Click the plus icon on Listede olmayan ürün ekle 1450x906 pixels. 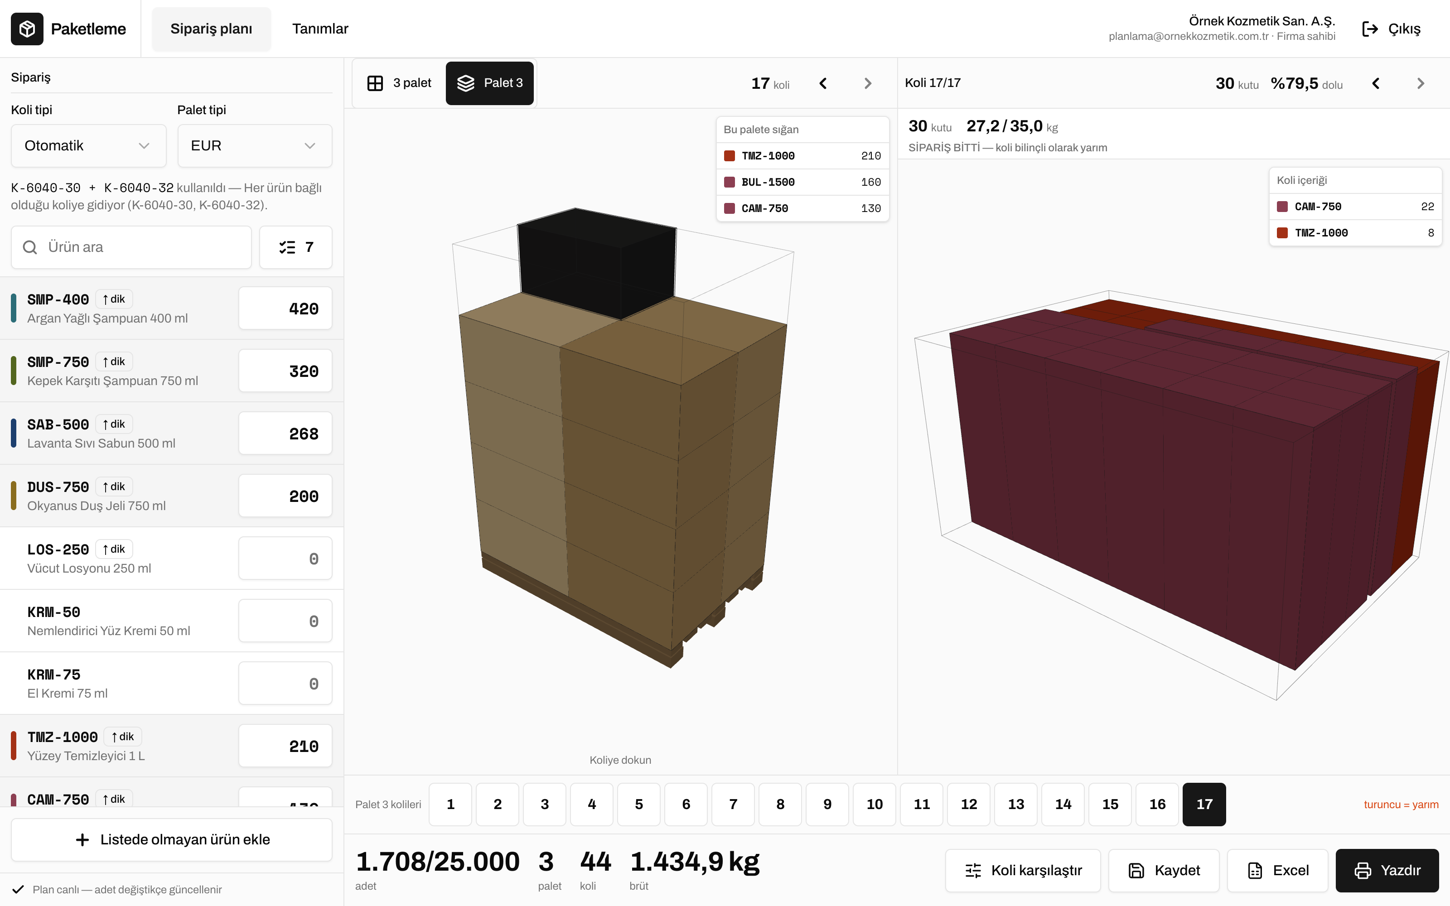pyautogui.click(x=82, y=839)
